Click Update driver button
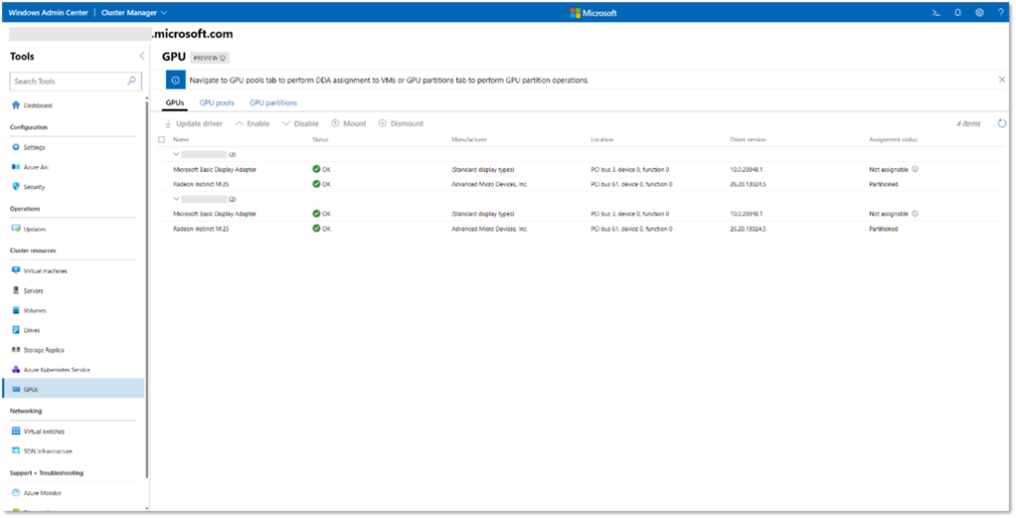This screenshot has width=1016, height=518. pos(193,123)
